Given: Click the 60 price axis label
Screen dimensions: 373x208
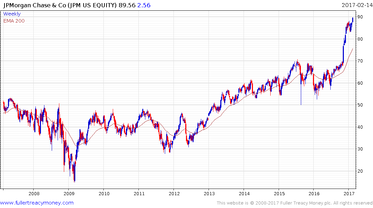Looking at the screenshot, I should (x=360, y=83).
